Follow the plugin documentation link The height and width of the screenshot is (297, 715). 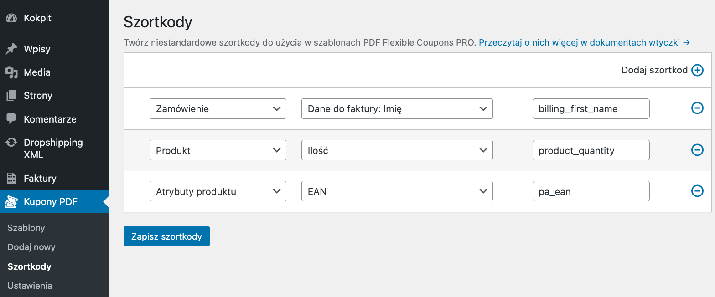[x=584, y=43]
